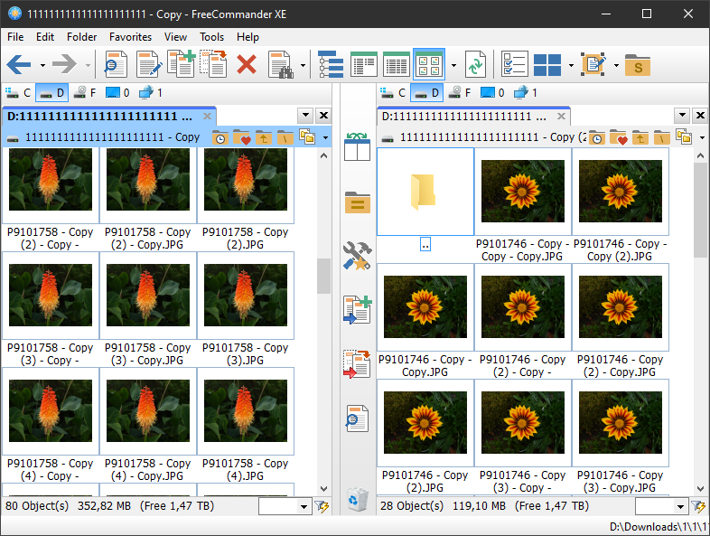Open the Favorites menu
This screenshot has height=536, width=710.
pos(130,37)
